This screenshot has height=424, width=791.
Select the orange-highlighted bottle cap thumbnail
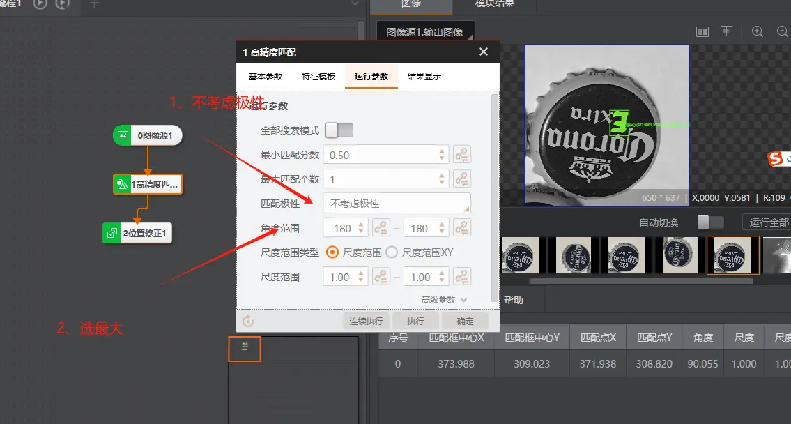[x=733, y=255]
